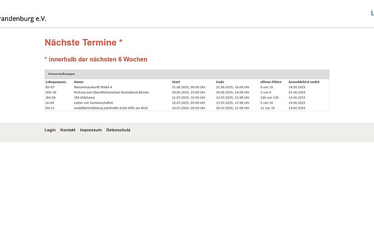This screenshot has height=249, width=374.
Task: Click the Anmeldefrist endet column header
Action: [304, 82]
